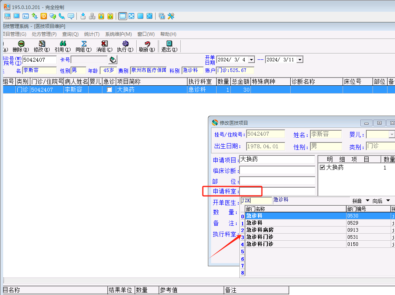This screenshot has width=395, height=295.
Task: Click the 修改(E) edit toolbar button
Action: [42, 46]
